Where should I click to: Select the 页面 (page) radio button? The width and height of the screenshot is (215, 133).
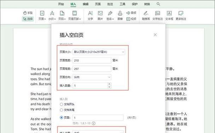coord(62,117)
